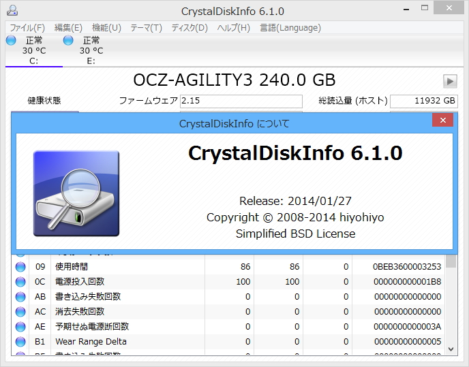Image resolution: width=469 pixels, height=367 pixels.
Task: Open the 編集(E) menu
Action: click(68, 28)
